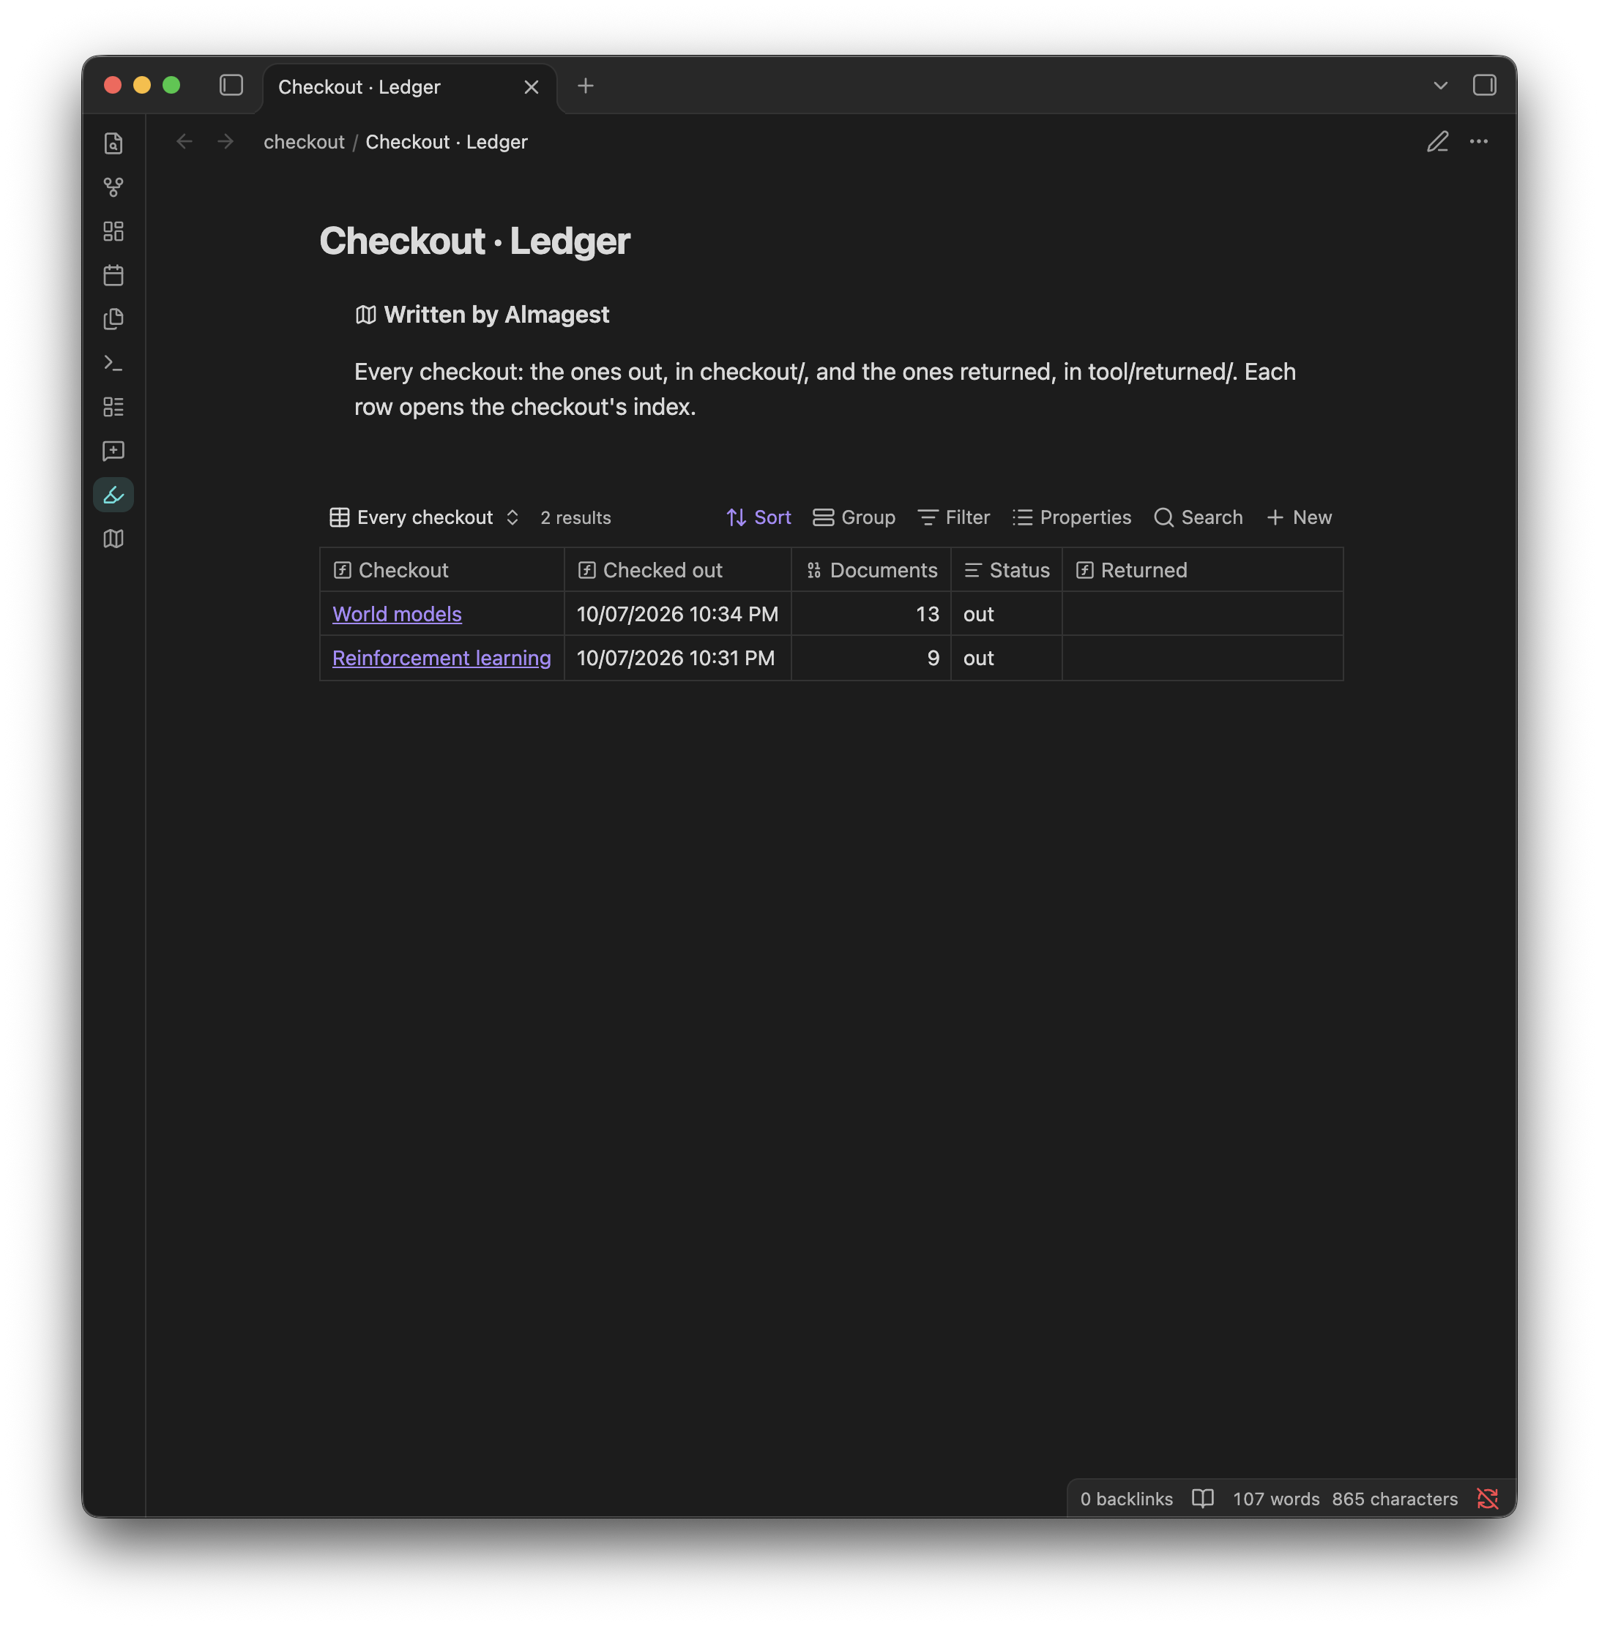
Task: Open a new tab with plus
Action: 586,86
